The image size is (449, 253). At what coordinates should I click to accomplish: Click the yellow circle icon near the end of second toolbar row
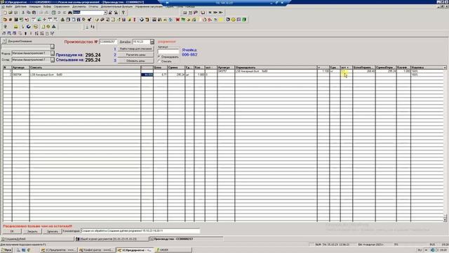tap(234, 20)
